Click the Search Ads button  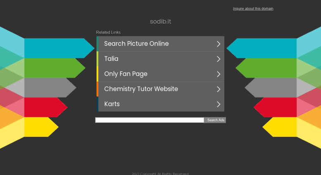pos(215,120)
